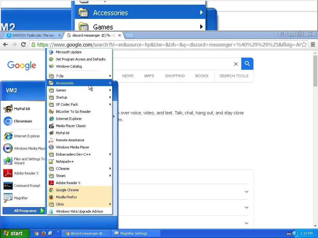Open Files and Settings Transfer Wizard

tap(24, 161)
